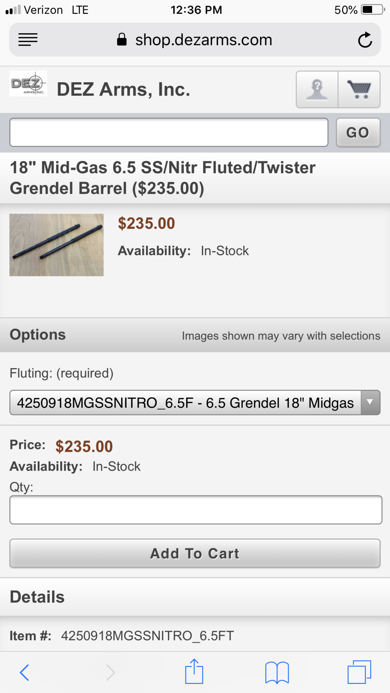390x693 pixels.
Task: Tap the DEZ Arms logo
Action: pos(28,84)
